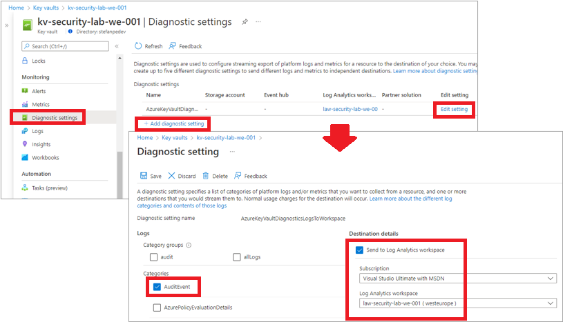This screenshot has height=322, width=563.
Task: Open Locks in the resource menu
Action: click(39, 61)
